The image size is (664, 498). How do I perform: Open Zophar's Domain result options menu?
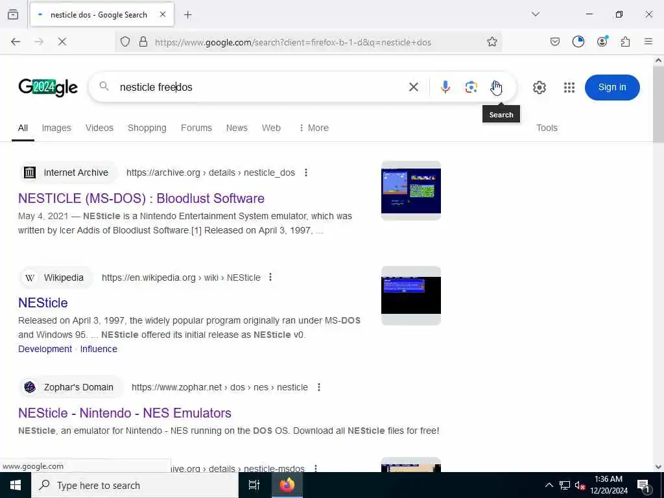[319, 387]
